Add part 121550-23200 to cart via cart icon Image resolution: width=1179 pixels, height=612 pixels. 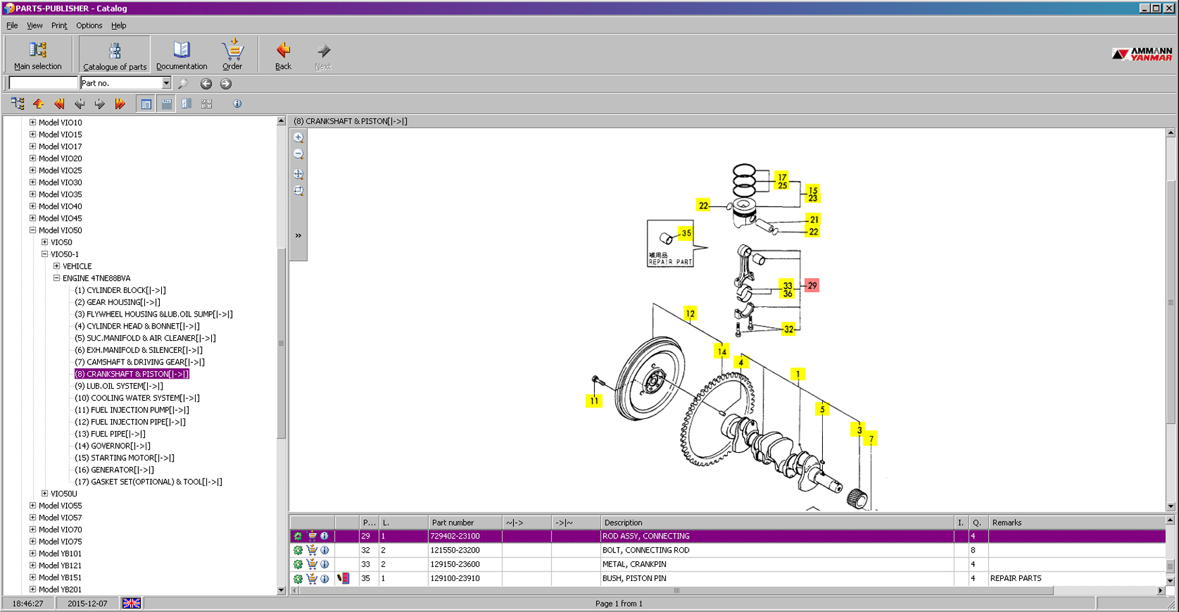312,551
